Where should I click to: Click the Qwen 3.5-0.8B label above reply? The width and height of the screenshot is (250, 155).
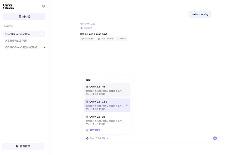coord(88,24)
